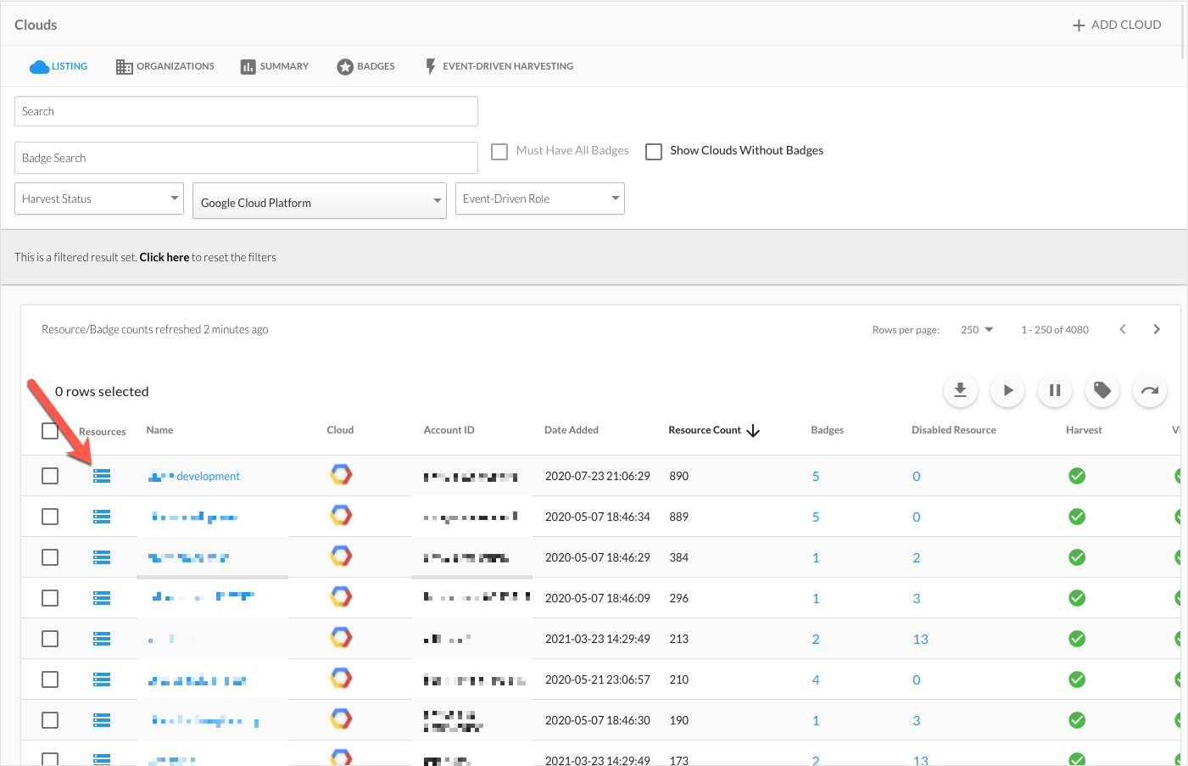Click into the Badge Search field
The image size is (1188, 766).
tap(246, 158)
